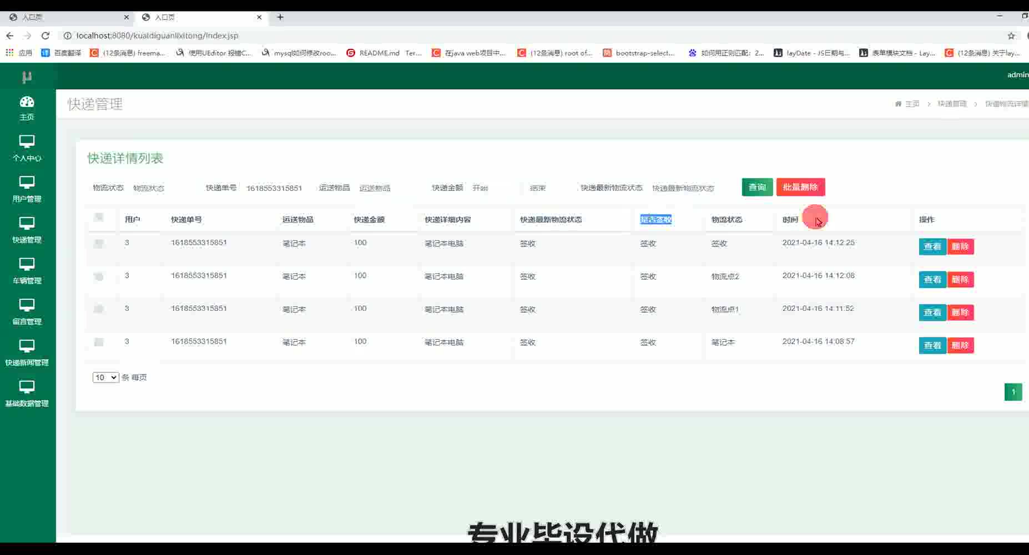
Task: Open 留言管理 in the sidebar
Action: [27, 312]
